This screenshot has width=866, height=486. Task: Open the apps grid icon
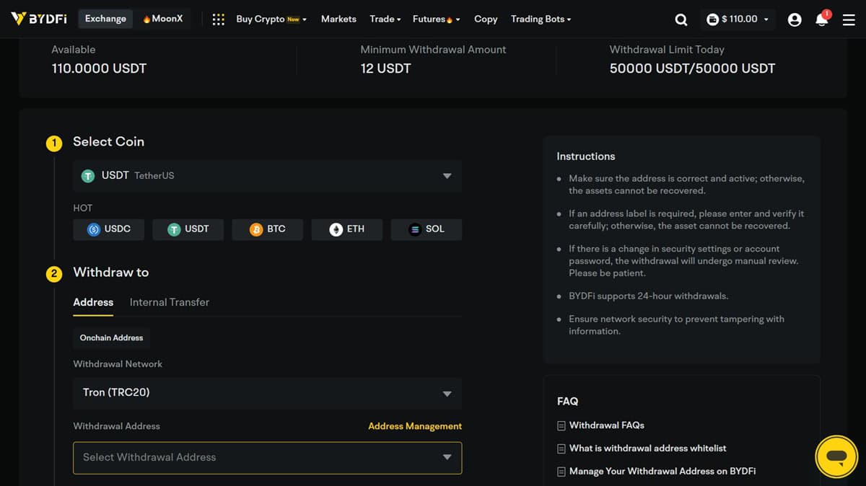coord(219,19)
